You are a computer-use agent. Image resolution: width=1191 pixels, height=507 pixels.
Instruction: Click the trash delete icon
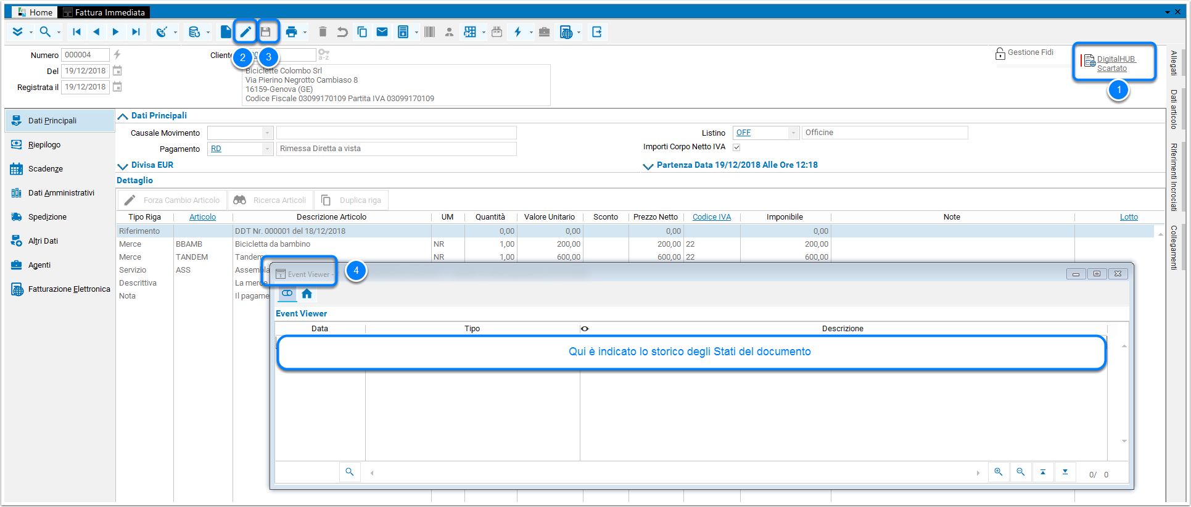323,32
